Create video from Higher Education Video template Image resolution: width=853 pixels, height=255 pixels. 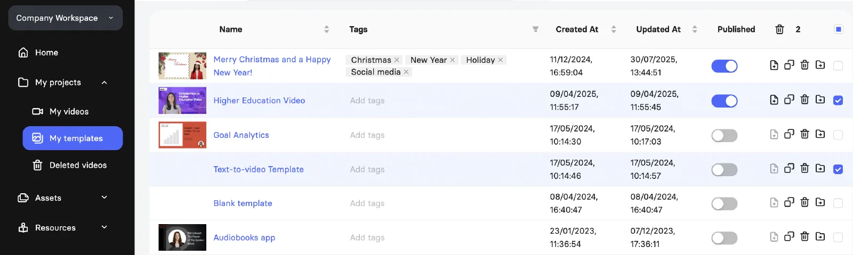(x=774, y=100)
